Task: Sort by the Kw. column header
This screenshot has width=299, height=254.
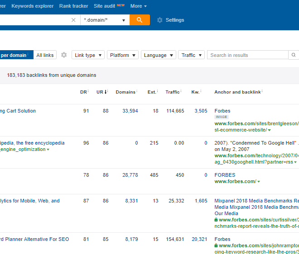Action: click(195, 92)
